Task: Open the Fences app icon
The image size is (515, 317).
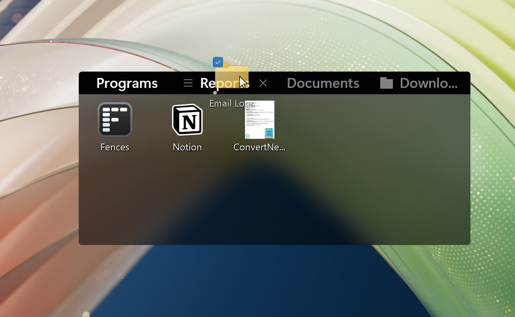Action: tap(115, 120)
